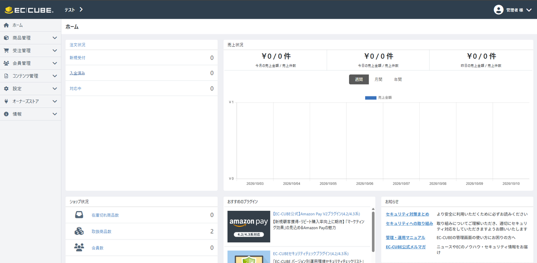Viewport: 537px width, 263px height.
Task: Click the 商品管理 cube icon
Action: point(6,38)
